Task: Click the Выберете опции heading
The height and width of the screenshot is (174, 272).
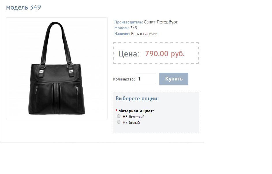Action: 137,98
